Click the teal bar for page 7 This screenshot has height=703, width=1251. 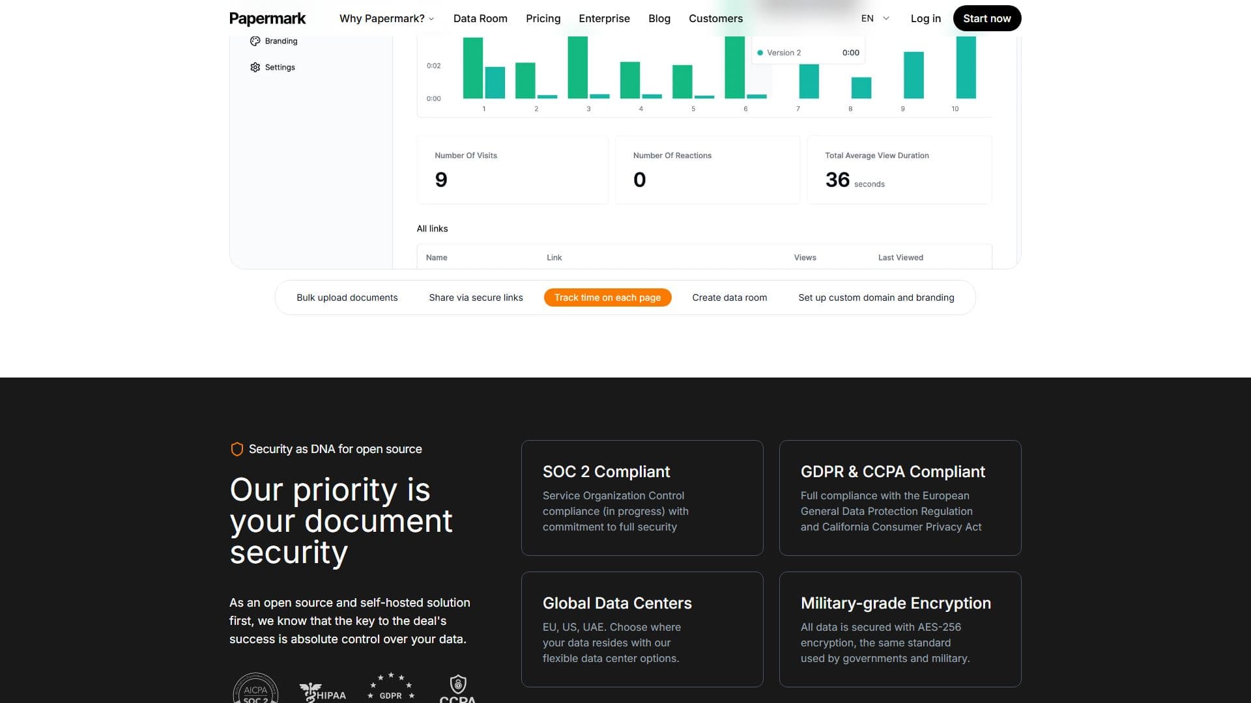coord(809,81)
